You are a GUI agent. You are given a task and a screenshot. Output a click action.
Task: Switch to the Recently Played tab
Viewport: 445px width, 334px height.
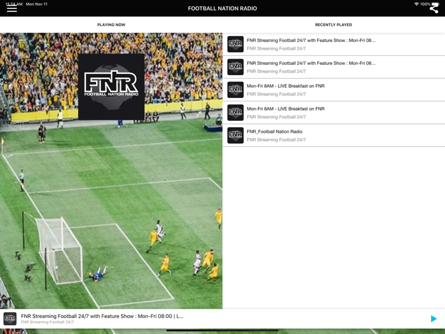point(334,25)
